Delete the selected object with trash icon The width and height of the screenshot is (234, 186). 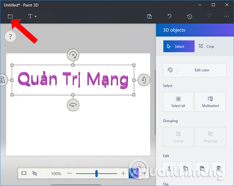219,168
